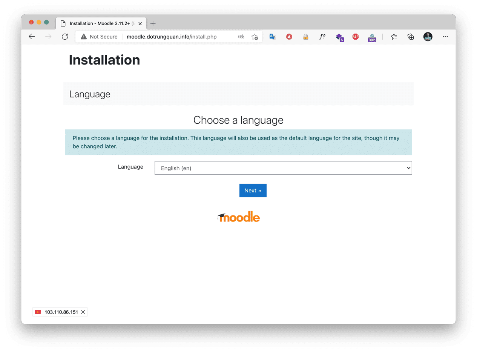Click the padlock extension icon
The width and height of the screenshot is (477, 352).
coord(306,37)
